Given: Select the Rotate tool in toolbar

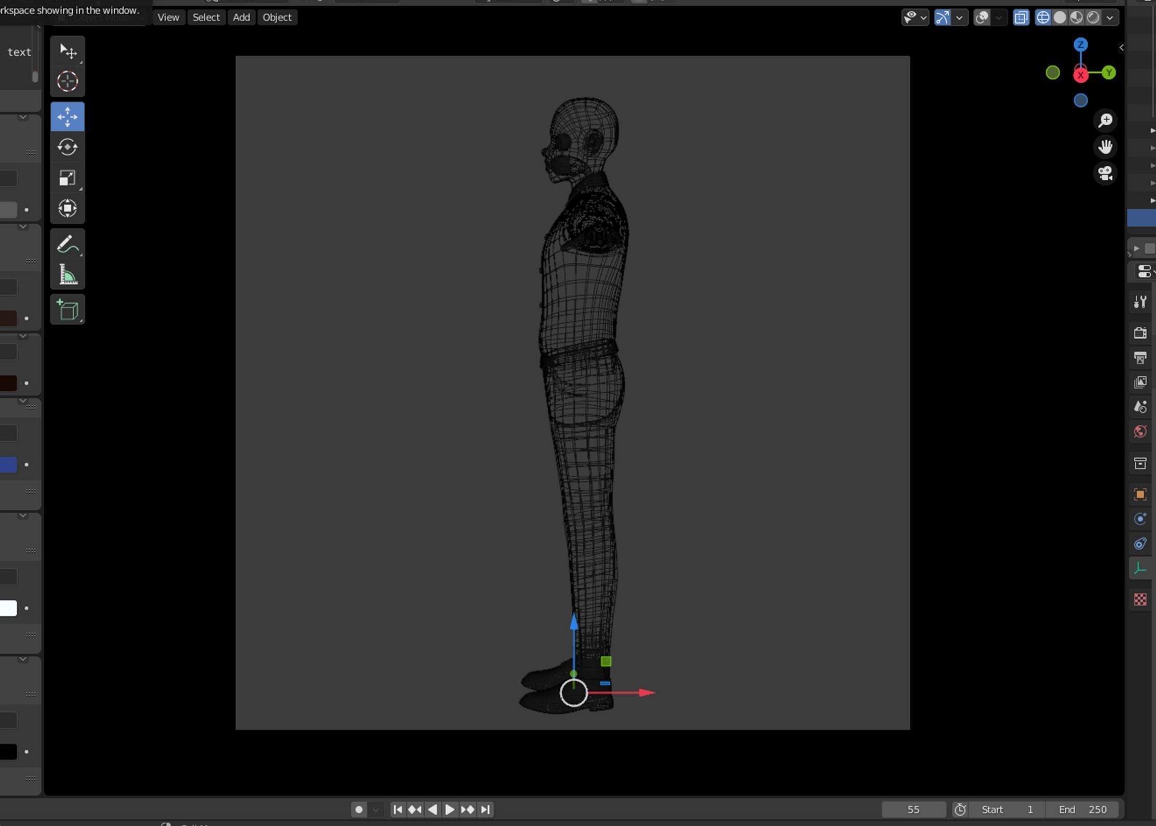Looking at the screenshot, I should click(68, 147).
